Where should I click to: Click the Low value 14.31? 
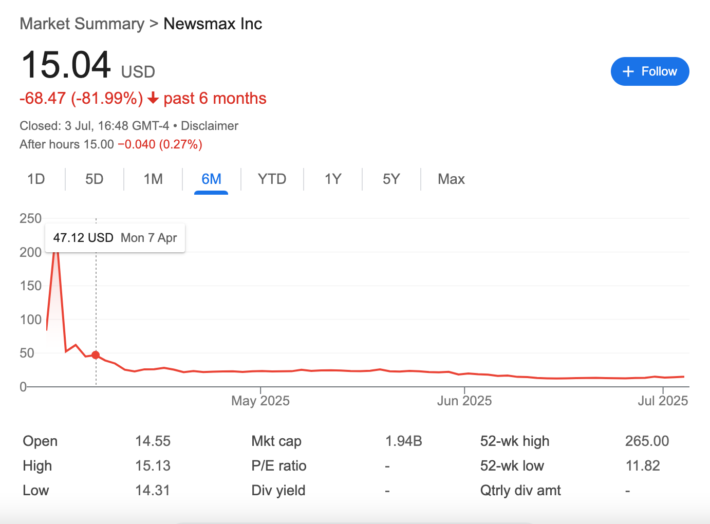pyautogui.click(x=153, y=490)
